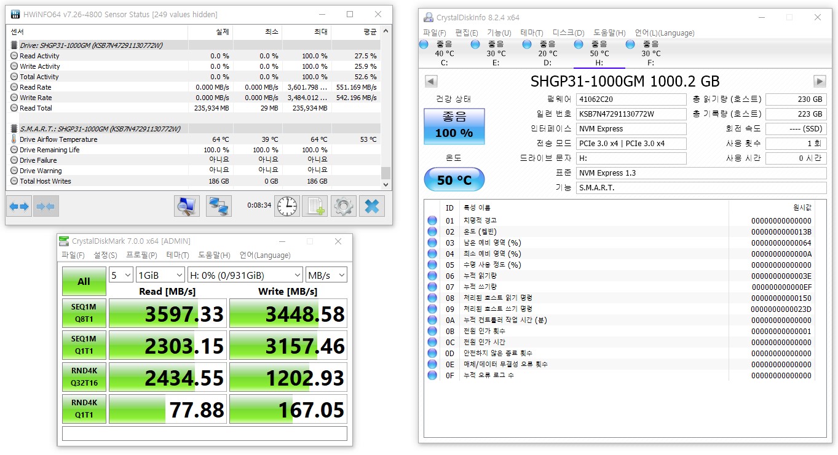838x455 pixels.
Task: Open 디스크(D) menu in CrystalDiskInfo
Action: [568, 33]
